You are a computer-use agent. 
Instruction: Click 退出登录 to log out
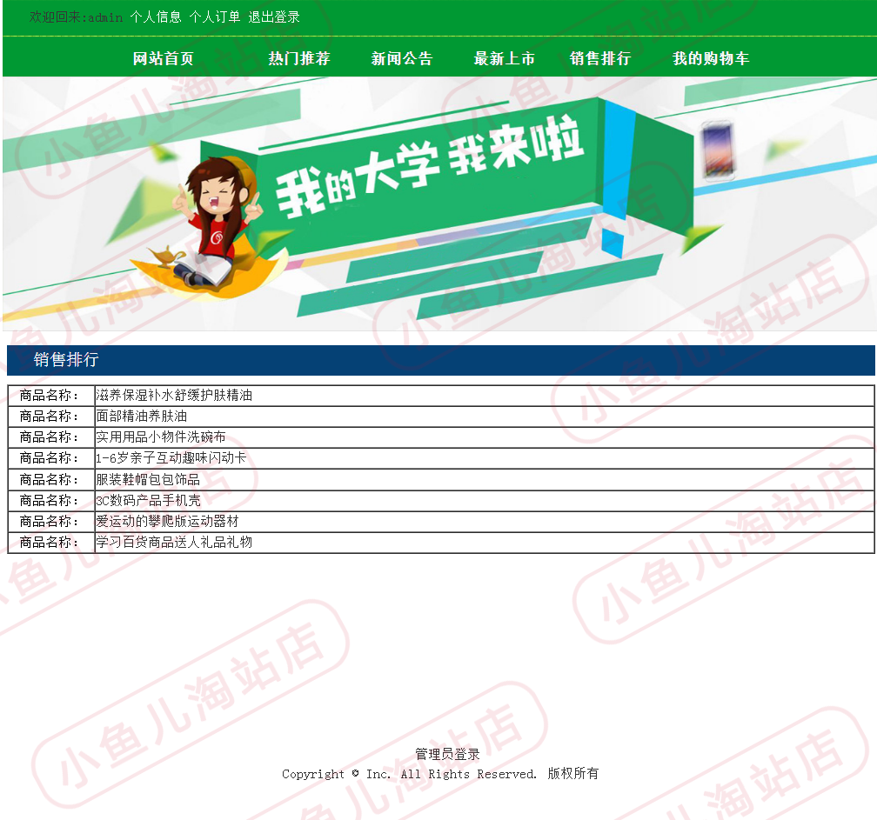(x=274, y=17)
